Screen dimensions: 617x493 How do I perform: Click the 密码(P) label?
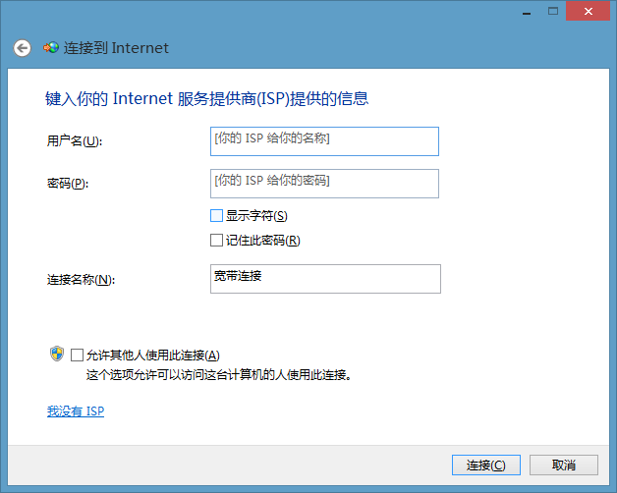click(x=68, y=183)
